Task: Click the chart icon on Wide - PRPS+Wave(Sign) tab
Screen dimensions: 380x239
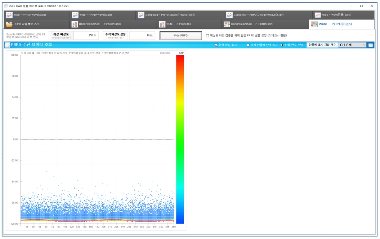Action: click(x=9, y=15)
